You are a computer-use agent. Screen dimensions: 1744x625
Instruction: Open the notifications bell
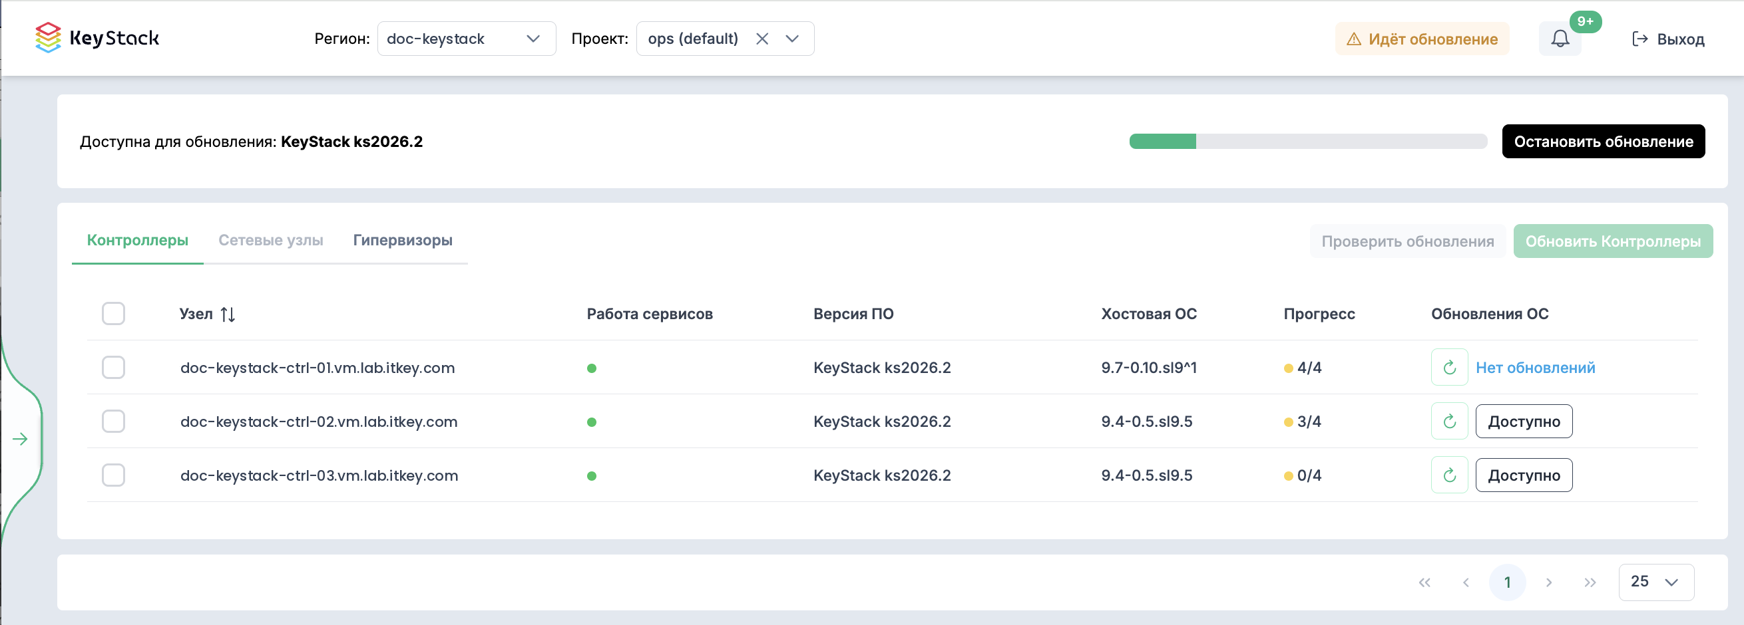[1560, 39]
